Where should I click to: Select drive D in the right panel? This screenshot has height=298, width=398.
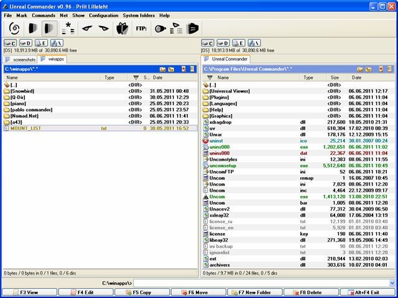[x=223, y=43]
